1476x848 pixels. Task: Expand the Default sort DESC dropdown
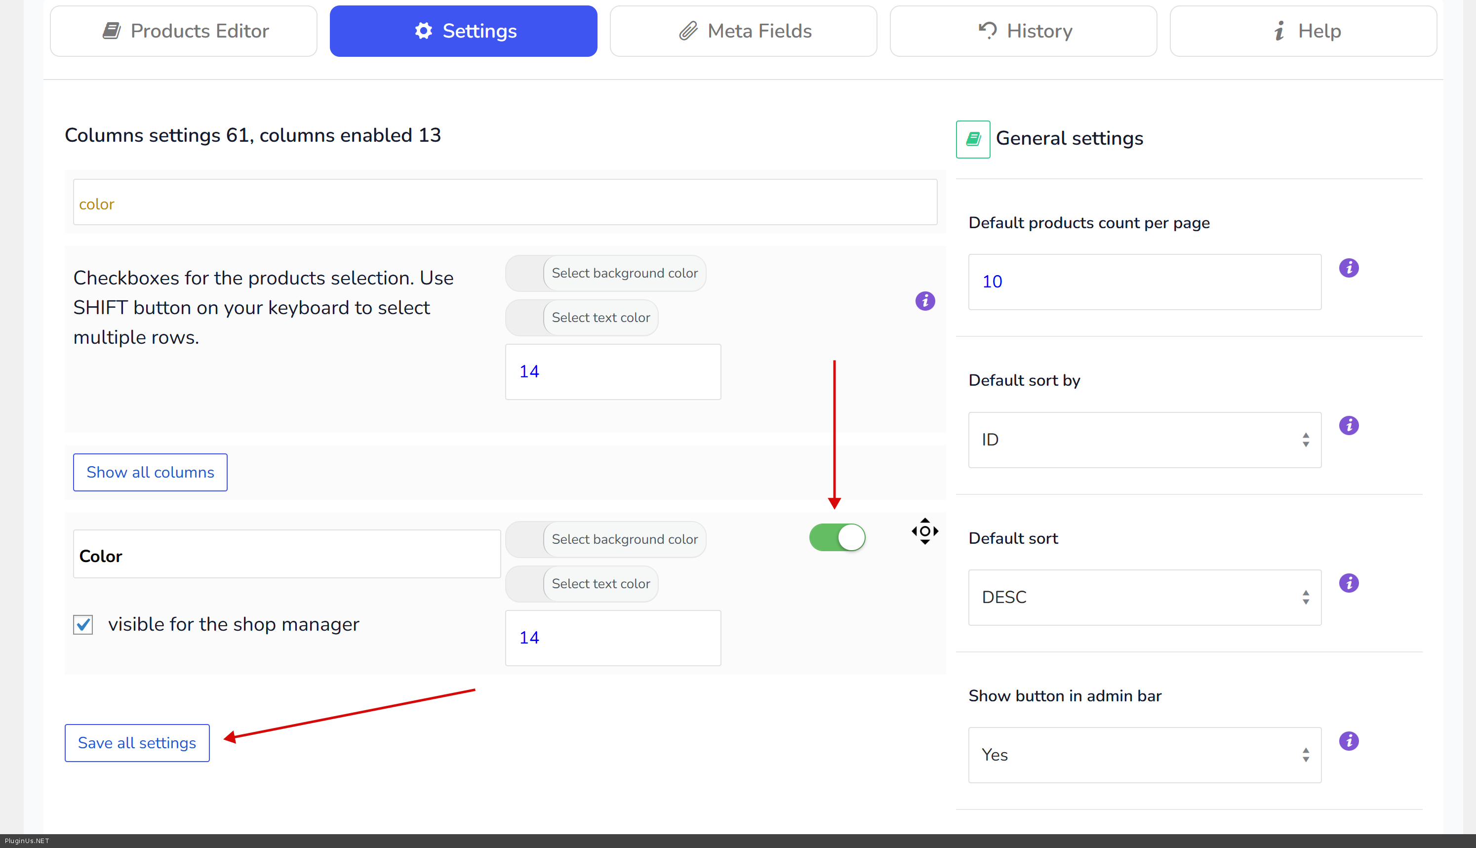click(x=1144, y=598)
